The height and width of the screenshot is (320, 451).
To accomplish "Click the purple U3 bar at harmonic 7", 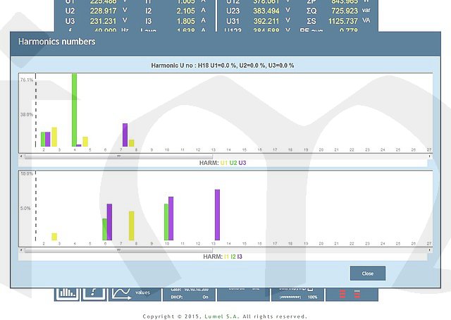I will 125,135.
